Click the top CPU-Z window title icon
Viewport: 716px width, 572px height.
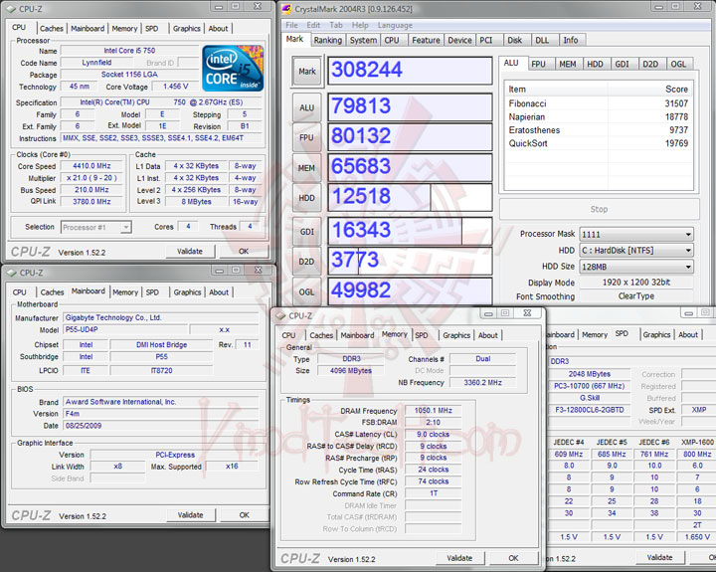tap(12, 9)
